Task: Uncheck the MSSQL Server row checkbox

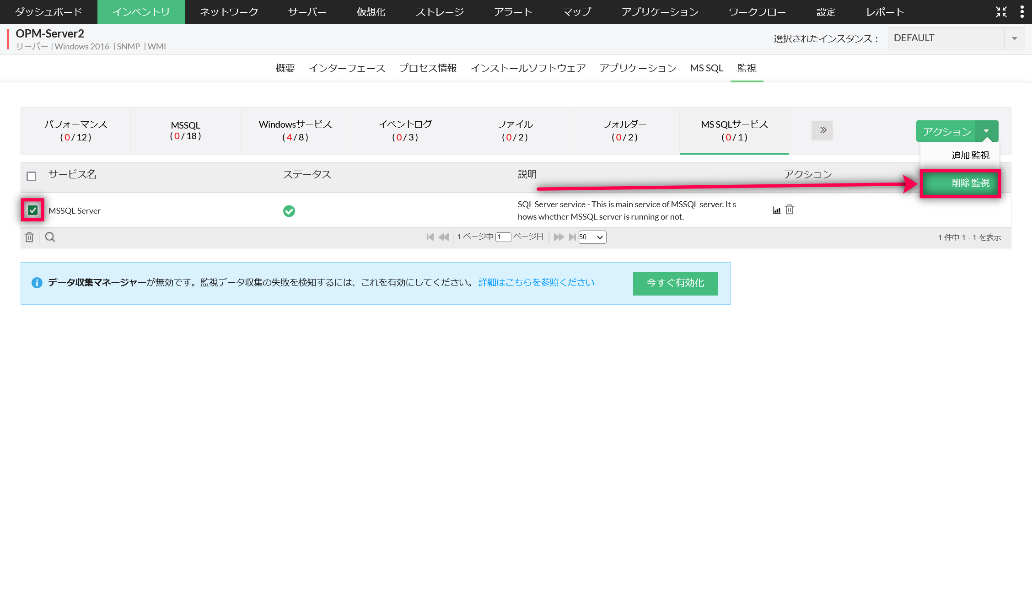Action: click(32, 210)
